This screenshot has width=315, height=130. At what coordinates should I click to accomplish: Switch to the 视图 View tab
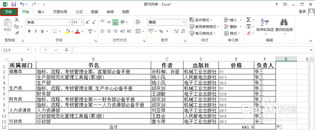click(x=126, y=12)
